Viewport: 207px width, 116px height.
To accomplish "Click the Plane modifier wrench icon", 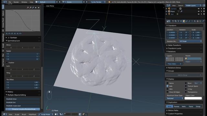I will (x=181, y=12).
